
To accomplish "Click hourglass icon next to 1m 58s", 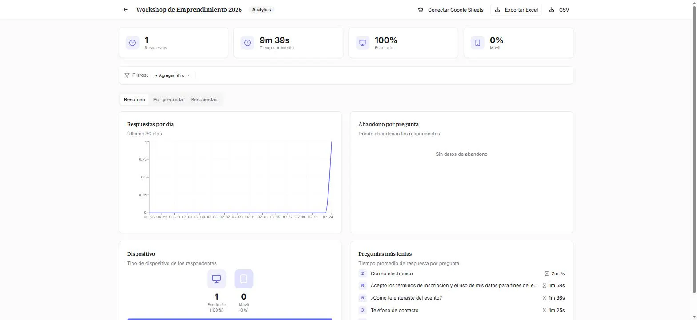I will 544,286.
